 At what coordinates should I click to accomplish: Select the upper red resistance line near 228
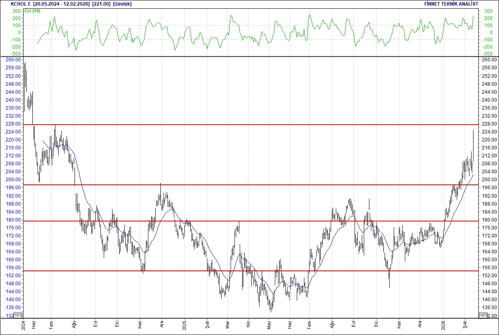(x=239, y=125)
